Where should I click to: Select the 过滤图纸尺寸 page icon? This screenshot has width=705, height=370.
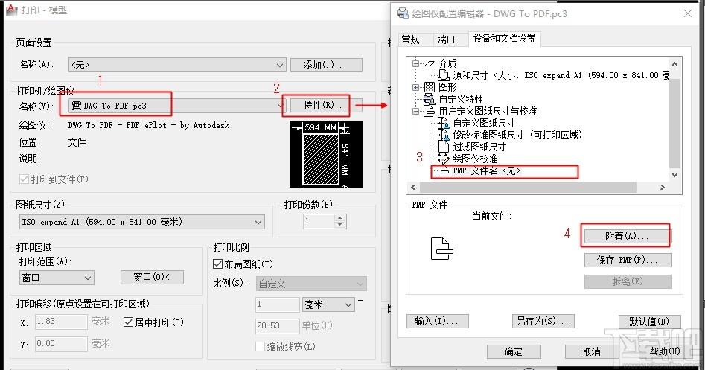coord(444,147)
